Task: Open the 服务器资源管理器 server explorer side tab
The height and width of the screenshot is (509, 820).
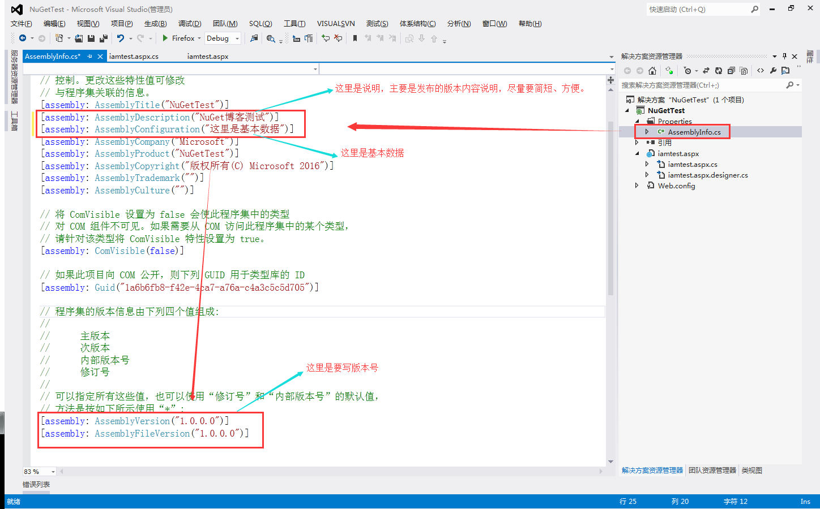Action: pos(14,77)
